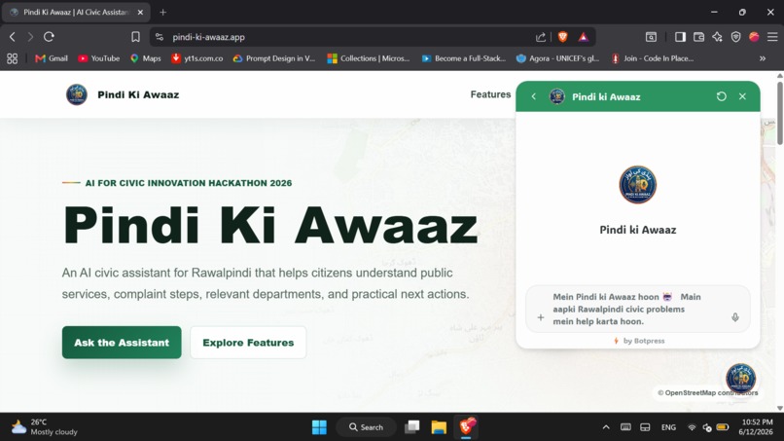The height and width of the screenshot is (441, 784).
Task: Open the weather widget showing 26°C
Action: tap(45, 427)
